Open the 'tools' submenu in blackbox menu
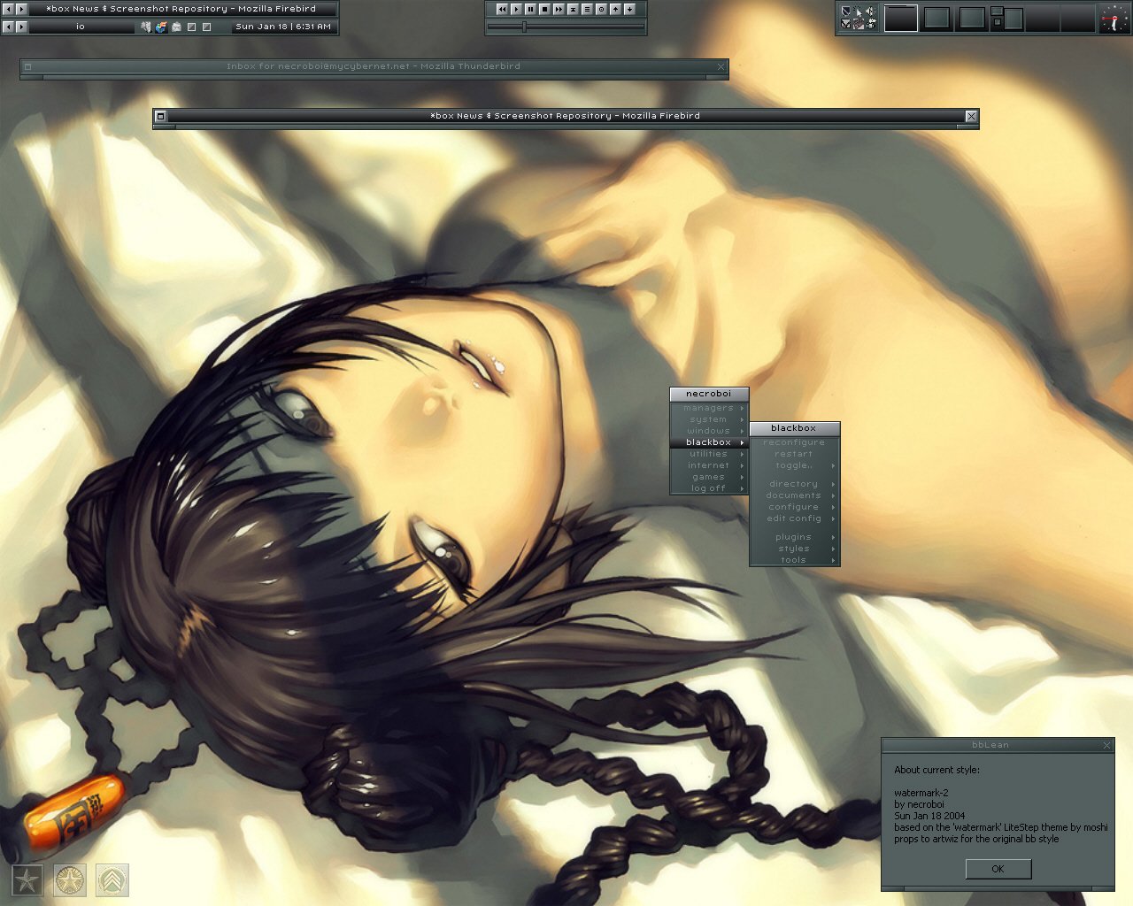The height and width of the screenshot is (906, 1133). coord(794,560)
